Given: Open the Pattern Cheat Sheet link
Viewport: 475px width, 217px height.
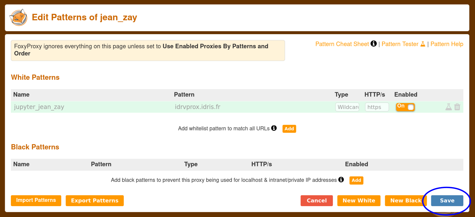Looking at the screenshot, I should pos(342,44).
